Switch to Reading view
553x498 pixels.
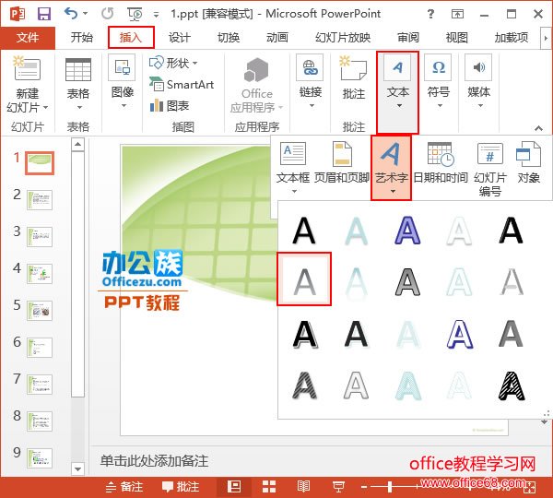click(x=303, y=487)
